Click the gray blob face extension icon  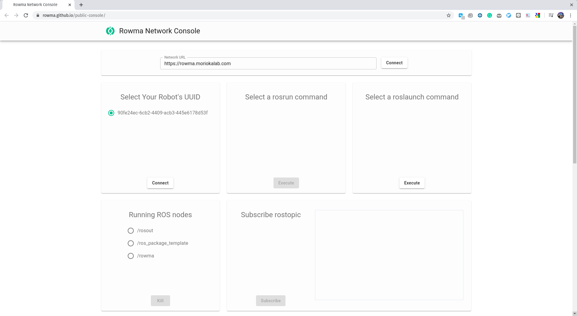[x=470, y=15]
